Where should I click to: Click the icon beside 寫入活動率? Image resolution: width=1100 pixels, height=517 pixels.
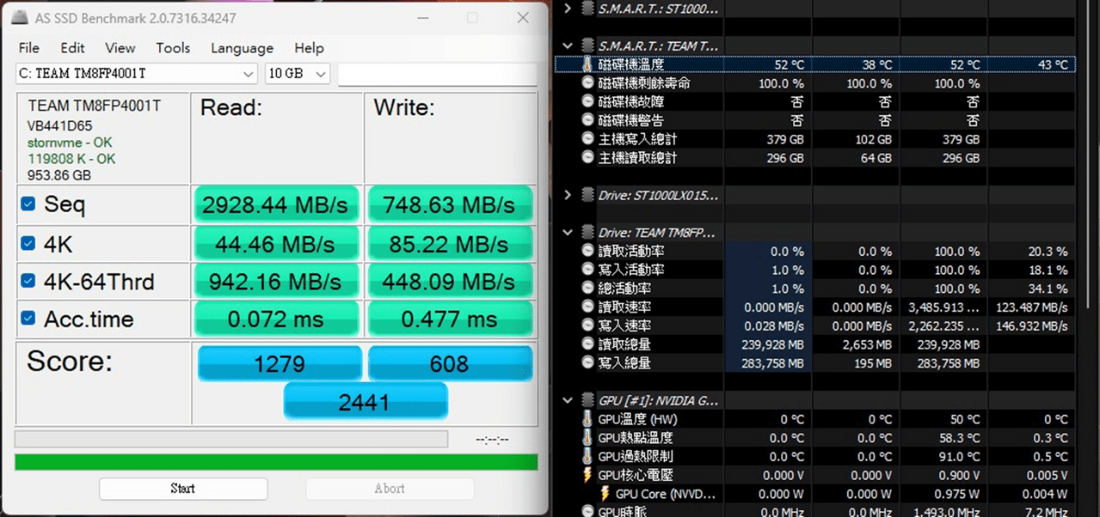(587, 270)
